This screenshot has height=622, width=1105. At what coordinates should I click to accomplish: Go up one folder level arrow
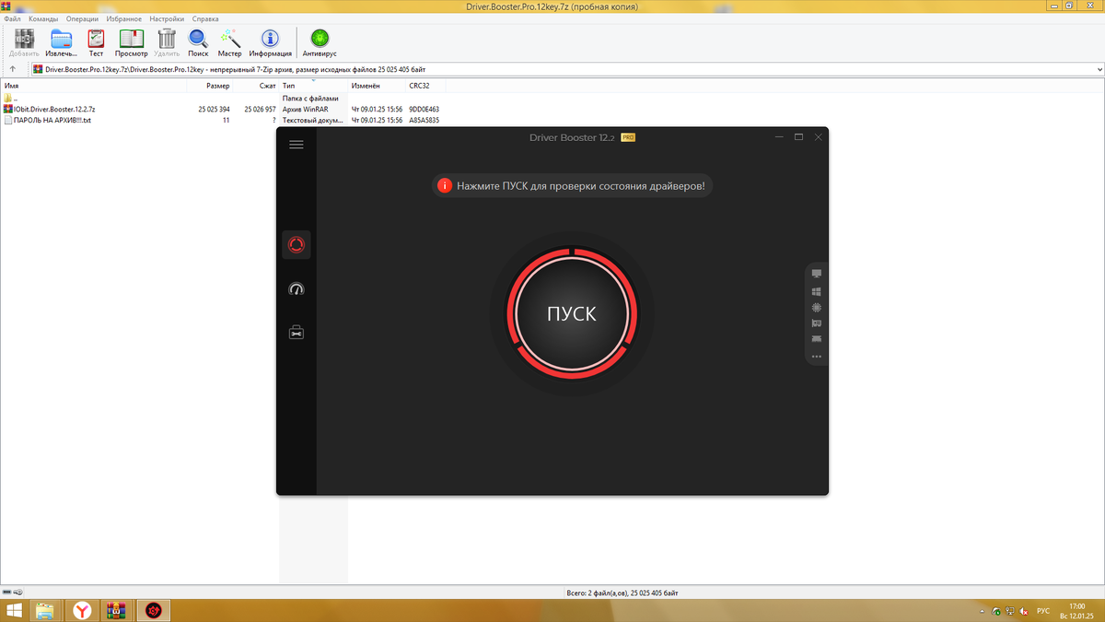click(x=13, y=69)
